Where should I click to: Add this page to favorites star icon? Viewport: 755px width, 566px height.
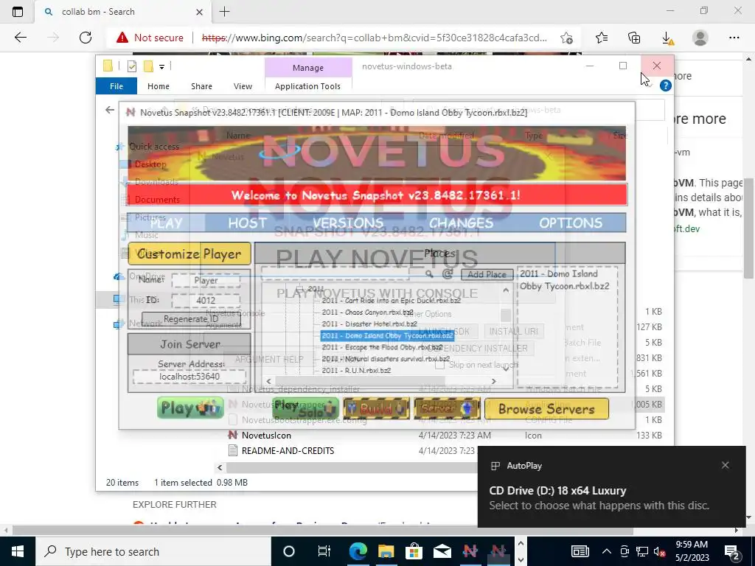point(566,38)
